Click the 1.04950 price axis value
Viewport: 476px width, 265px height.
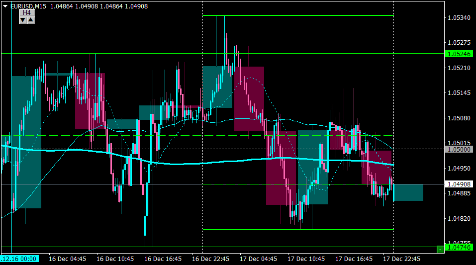point(459,168)
